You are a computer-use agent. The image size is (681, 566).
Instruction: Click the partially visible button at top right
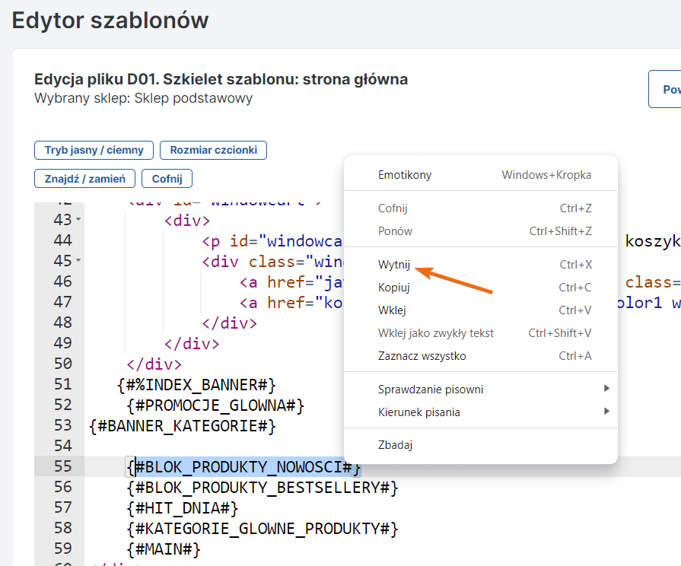pyautogui.click(x=665, y=90)
